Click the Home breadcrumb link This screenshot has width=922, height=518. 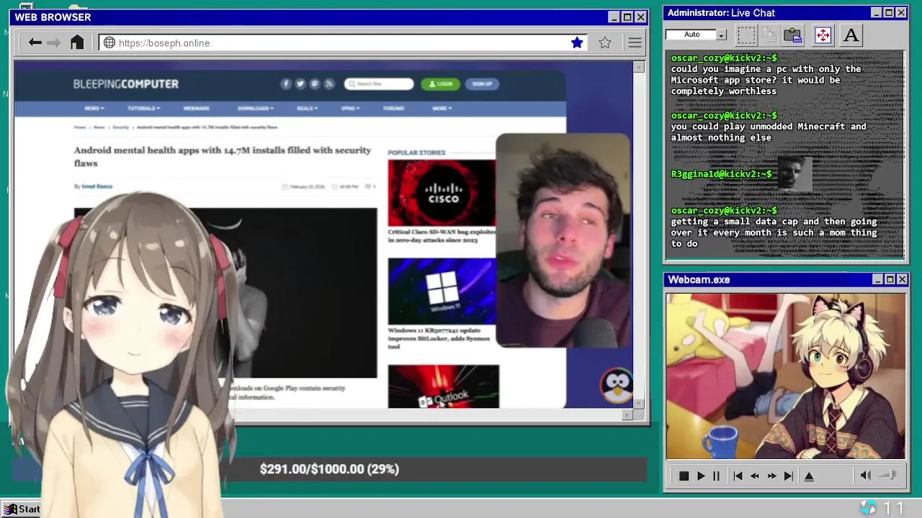tap(79, 127)
